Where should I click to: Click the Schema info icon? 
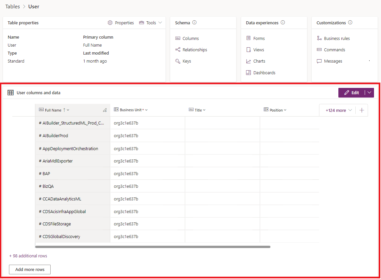194,23
